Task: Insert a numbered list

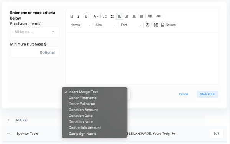Action: pyautogui.click(x=105, y=16)
